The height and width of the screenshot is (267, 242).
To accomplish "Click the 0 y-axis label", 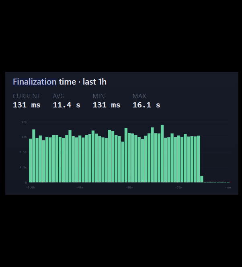I will 26,182.
